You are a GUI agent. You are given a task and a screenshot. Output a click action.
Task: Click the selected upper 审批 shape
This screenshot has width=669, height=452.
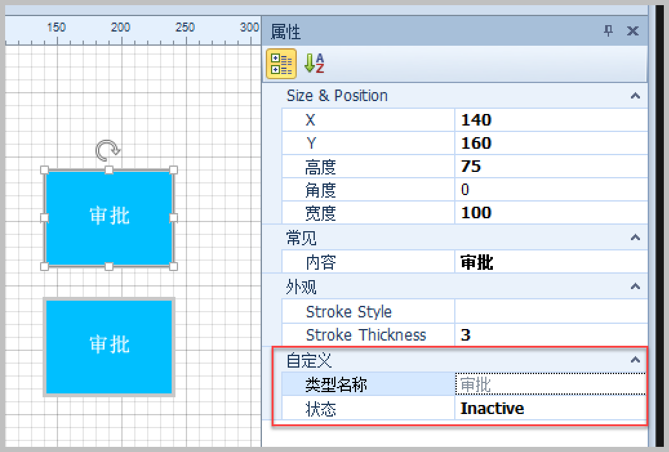coord(109,218)
